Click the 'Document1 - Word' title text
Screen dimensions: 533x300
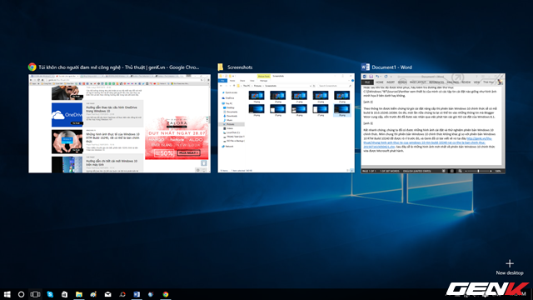click(x=391, y=67)
